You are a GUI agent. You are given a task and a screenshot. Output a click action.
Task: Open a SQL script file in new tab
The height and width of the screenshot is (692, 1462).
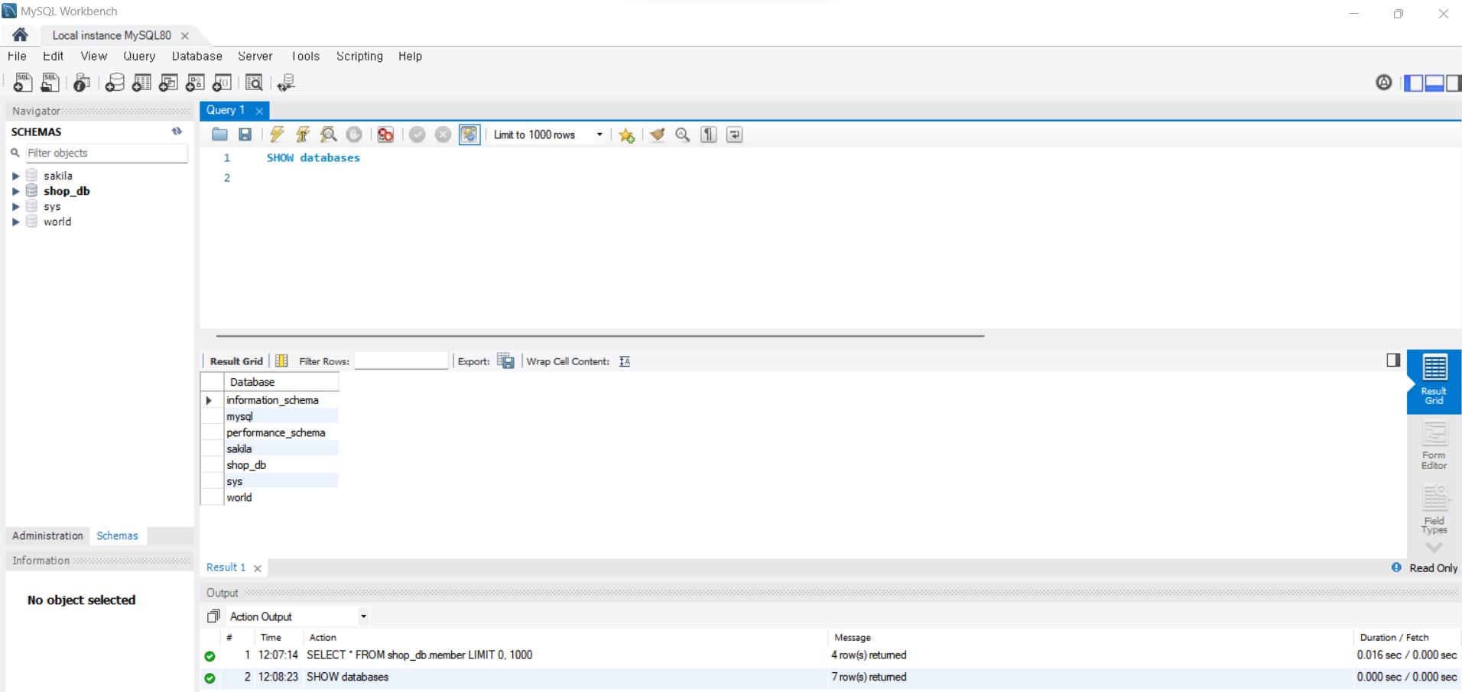click(x=49, y=82)
